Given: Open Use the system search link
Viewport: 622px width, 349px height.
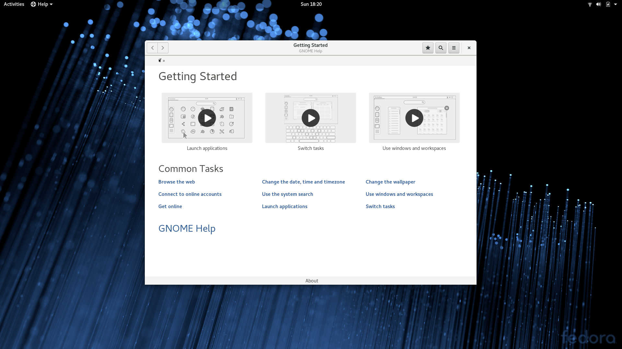Looking at the screenshot, I should coord(288,194).
